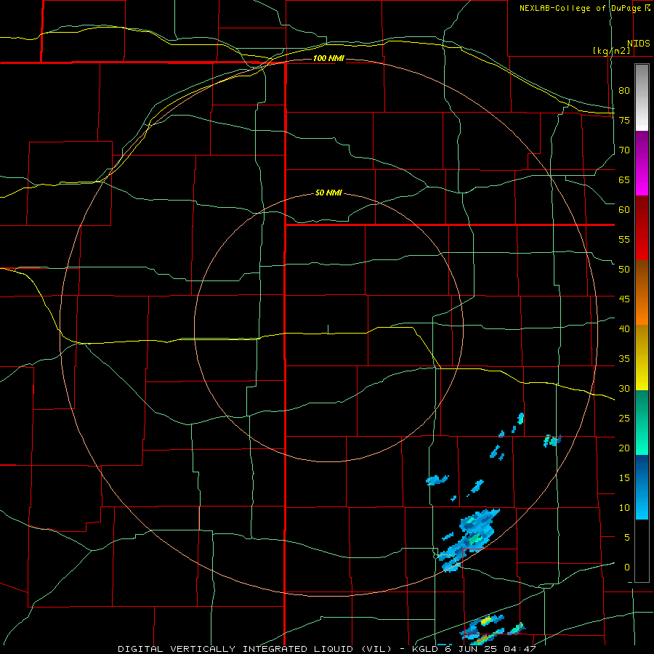Click the brown-orange segment of the color scale
Viewport: 654px width, 654px height.
pyautogui.click(x=642, y=292)
